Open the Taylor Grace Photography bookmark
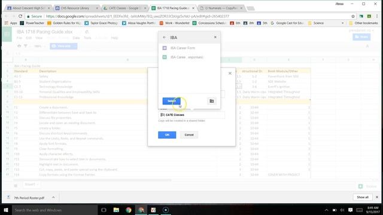The width and height of the screenshot is (383, 215). coord(101,23)
